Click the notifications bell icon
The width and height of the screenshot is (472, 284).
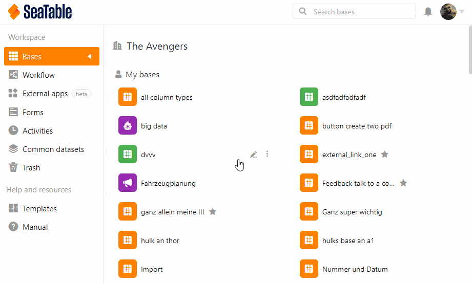coord(428,12)
